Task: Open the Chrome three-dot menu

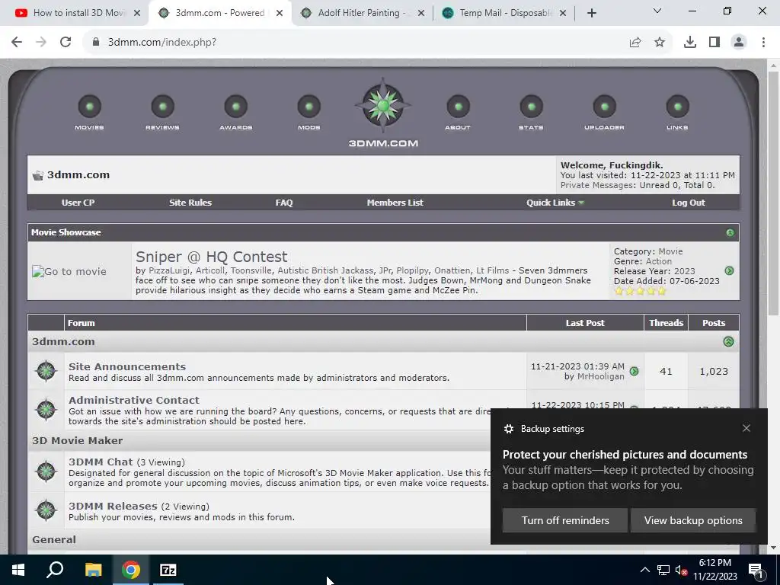Action: (763, 43)
